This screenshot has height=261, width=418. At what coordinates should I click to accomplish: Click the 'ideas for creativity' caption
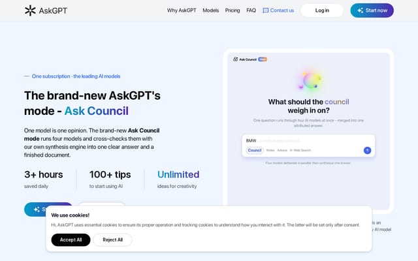pos(177,186)
